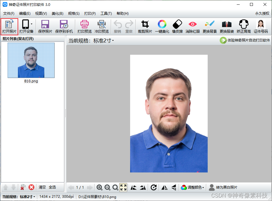This screenshot has width=272, height=201.
Task: Select the 橡皮擦 eraser tool
Action: 177,26
